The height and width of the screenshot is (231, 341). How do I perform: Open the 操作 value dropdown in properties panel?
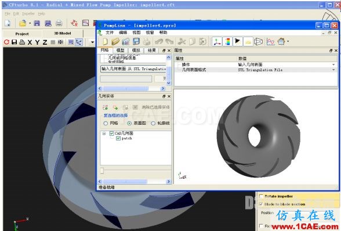click(333, 64)
